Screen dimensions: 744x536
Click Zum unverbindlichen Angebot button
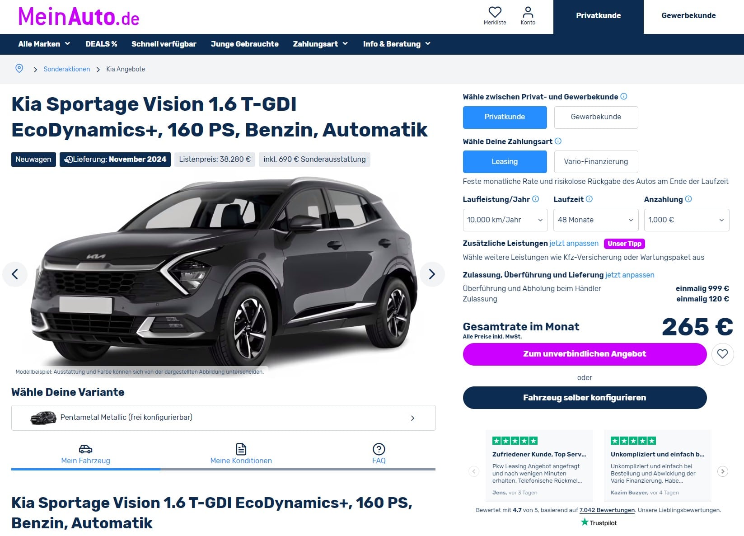click(x=585, y=354)
